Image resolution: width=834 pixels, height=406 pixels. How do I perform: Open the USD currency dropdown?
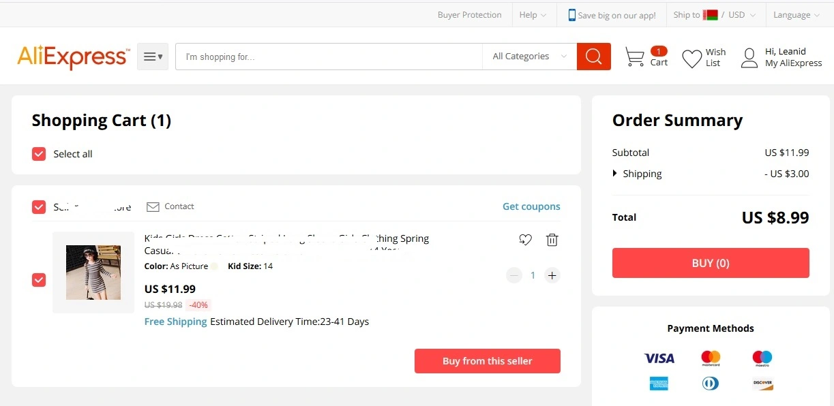[741, 15]
